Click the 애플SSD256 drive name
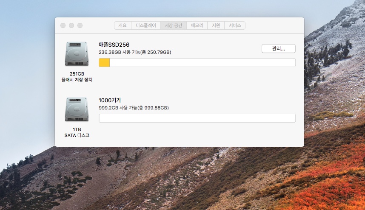365x210 pixels. pyautogui.click(x=114, y=45)
